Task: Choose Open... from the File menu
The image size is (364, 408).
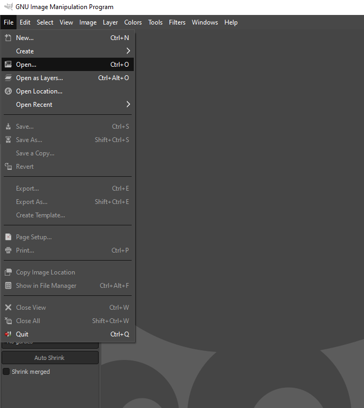Action: click(68, 64)
